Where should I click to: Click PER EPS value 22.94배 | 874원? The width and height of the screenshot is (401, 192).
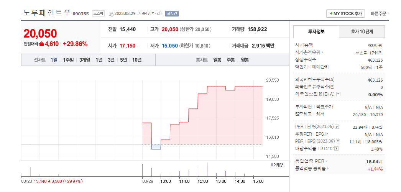[368, 127]
